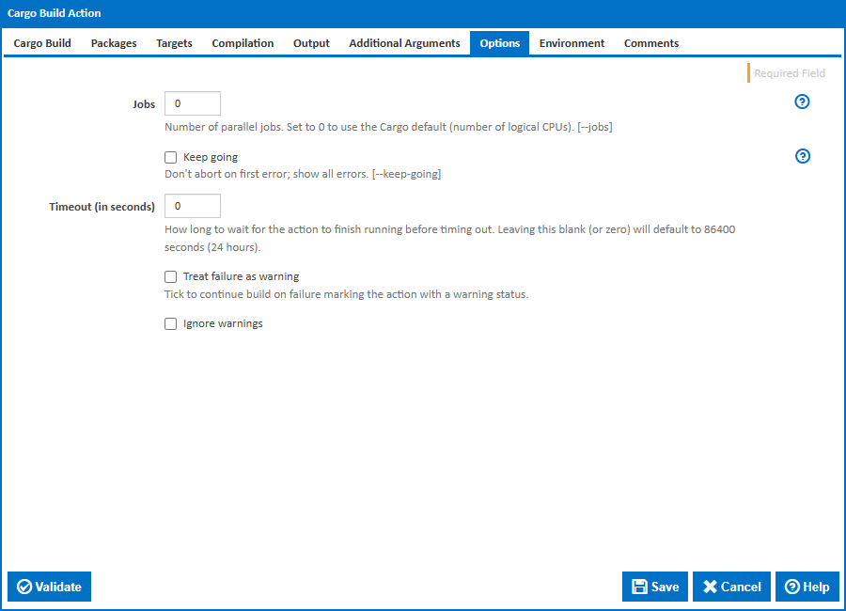Select the Targets tab
The image size is (846, 611).
173,42
